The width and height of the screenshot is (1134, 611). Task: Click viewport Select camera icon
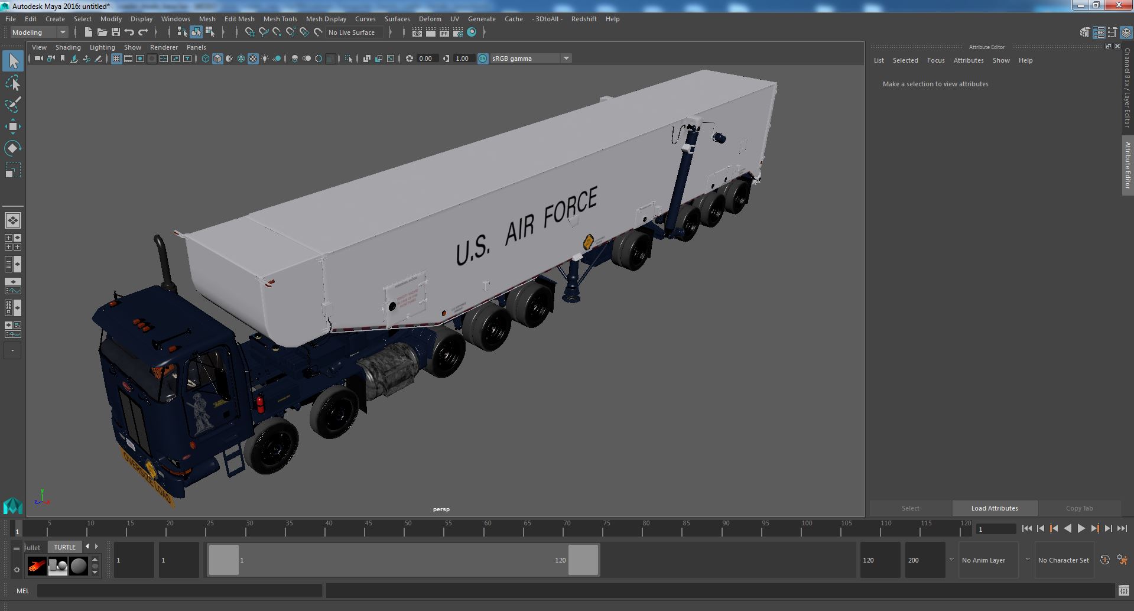(39, 58)
